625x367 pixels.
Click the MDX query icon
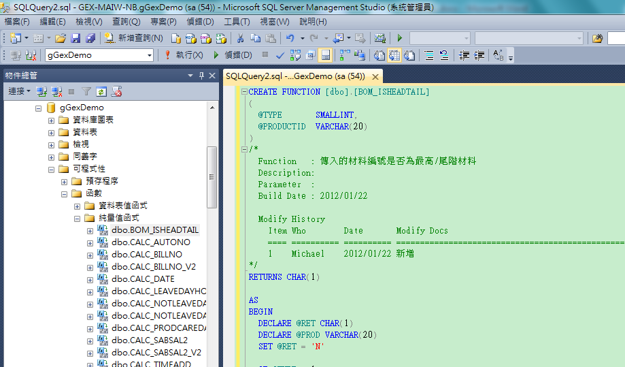click(x=191, y=38)
